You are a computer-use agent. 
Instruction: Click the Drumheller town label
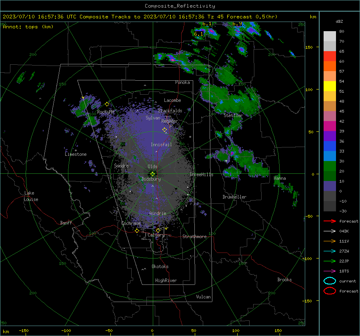[x=234, y=197]
